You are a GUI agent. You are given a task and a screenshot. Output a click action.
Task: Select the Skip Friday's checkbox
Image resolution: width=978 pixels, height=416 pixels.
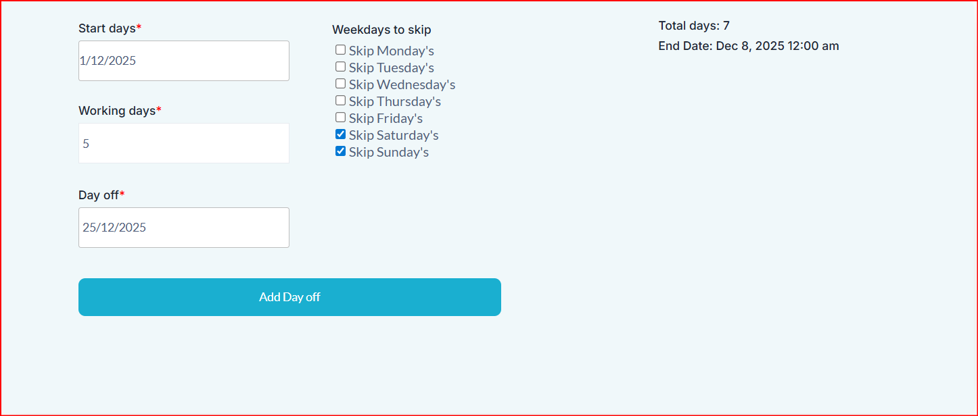click(x=341, y=118)
